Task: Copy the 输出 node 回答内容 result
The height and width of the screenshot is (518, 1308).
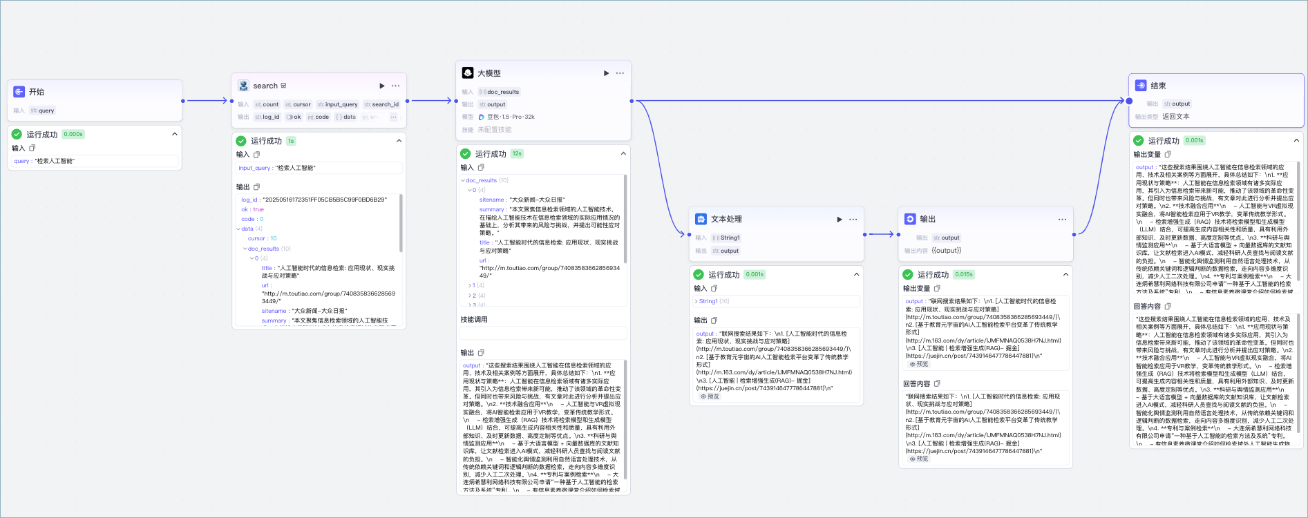Action: pos(937,383)
